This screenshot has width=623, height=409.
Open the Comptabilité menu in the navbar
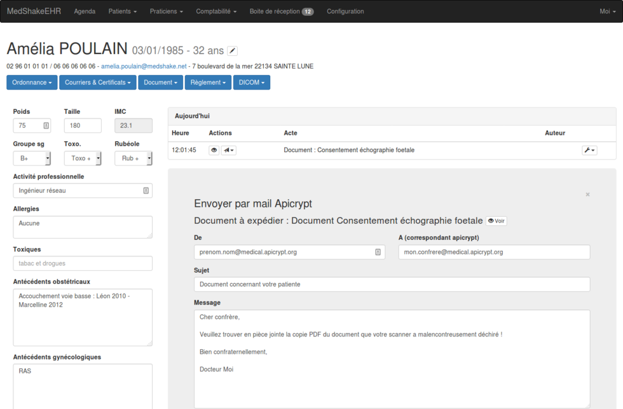click(216, 11)
